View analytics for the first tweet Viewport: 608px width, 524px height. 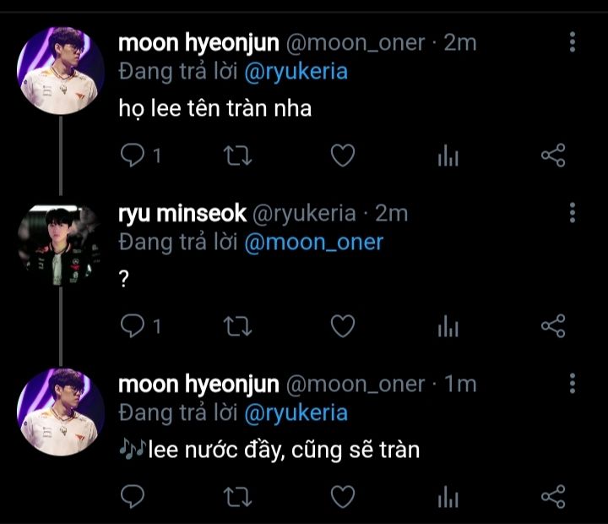coord(448,156)
